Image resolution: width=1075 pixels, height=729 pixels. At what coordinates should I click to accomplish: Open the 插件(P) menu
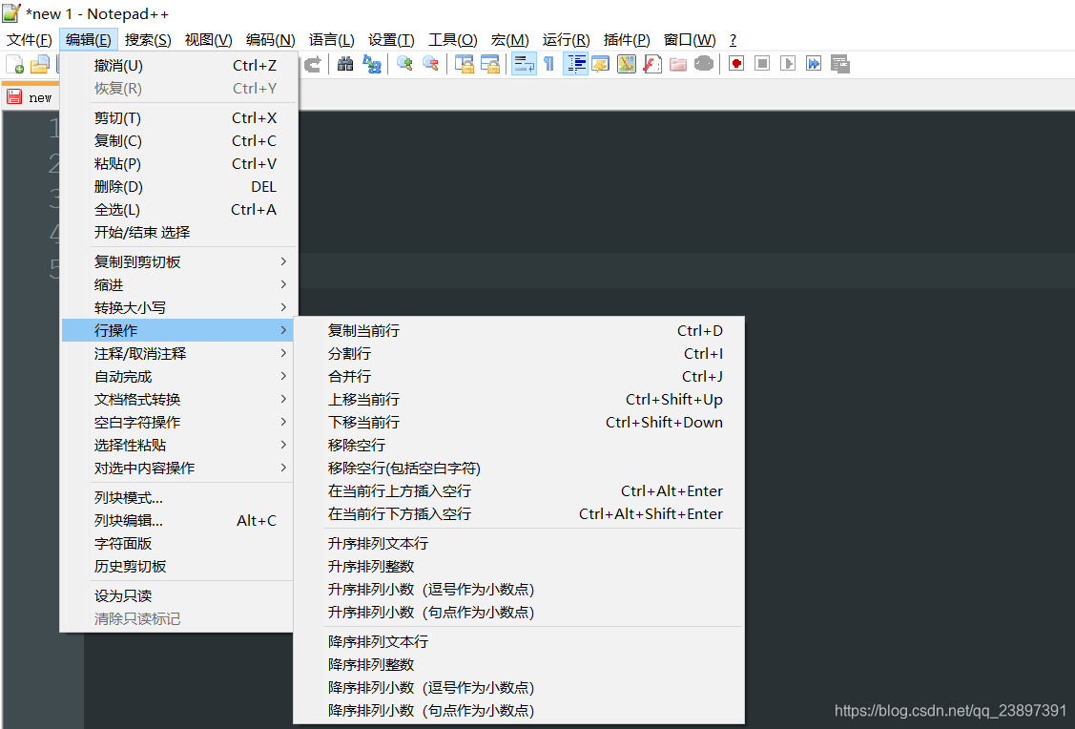coord(627,40)
